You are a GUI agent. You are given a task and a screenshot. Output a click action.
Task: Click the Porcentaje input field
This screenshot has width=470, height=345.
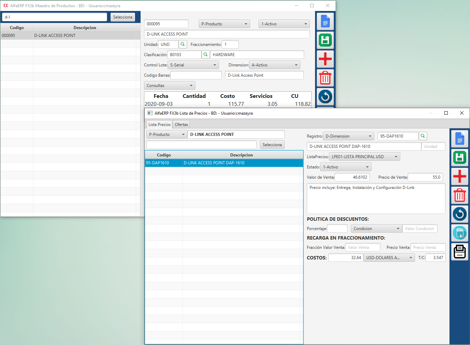pyautogui.click(x=337, y=229)
